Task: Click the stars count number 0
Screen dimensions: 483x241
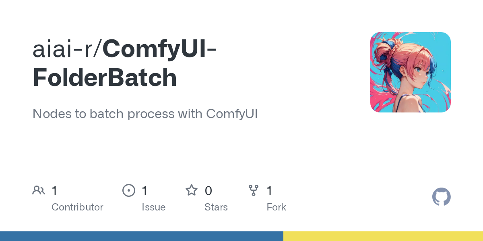Action: tap(208, 190)
